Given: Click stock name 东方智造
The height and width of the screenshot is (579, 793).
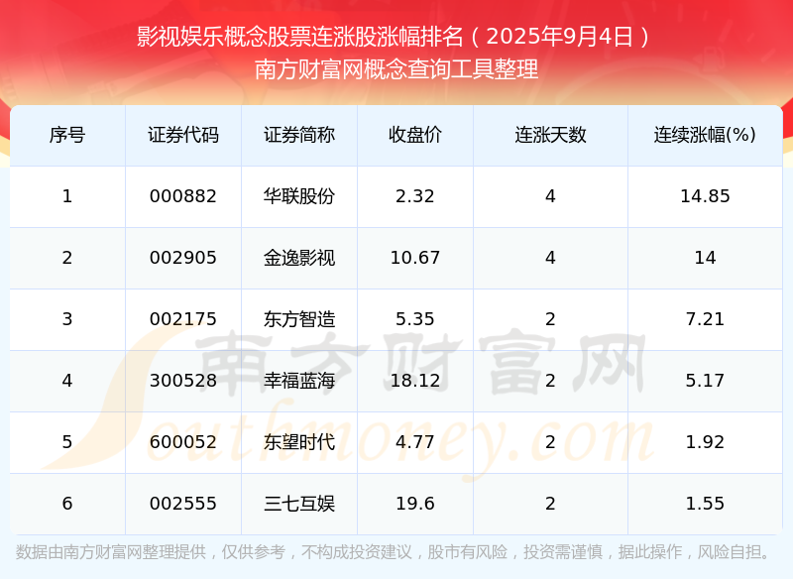Looking at the screenshot, I should [299, 319].
